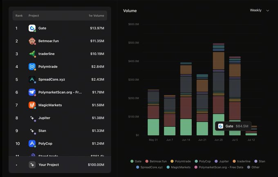Open the MagicMarkets project name
This screenshot has width=278, height=177.
tap(50, 105)
